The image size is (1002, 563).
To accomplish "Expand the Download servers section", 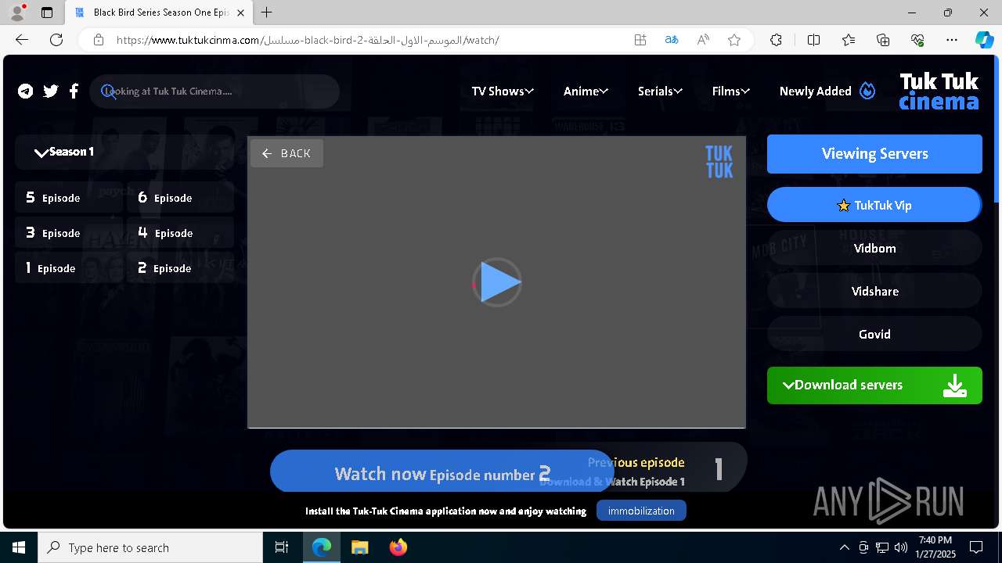I will click(x=874, y=385).
